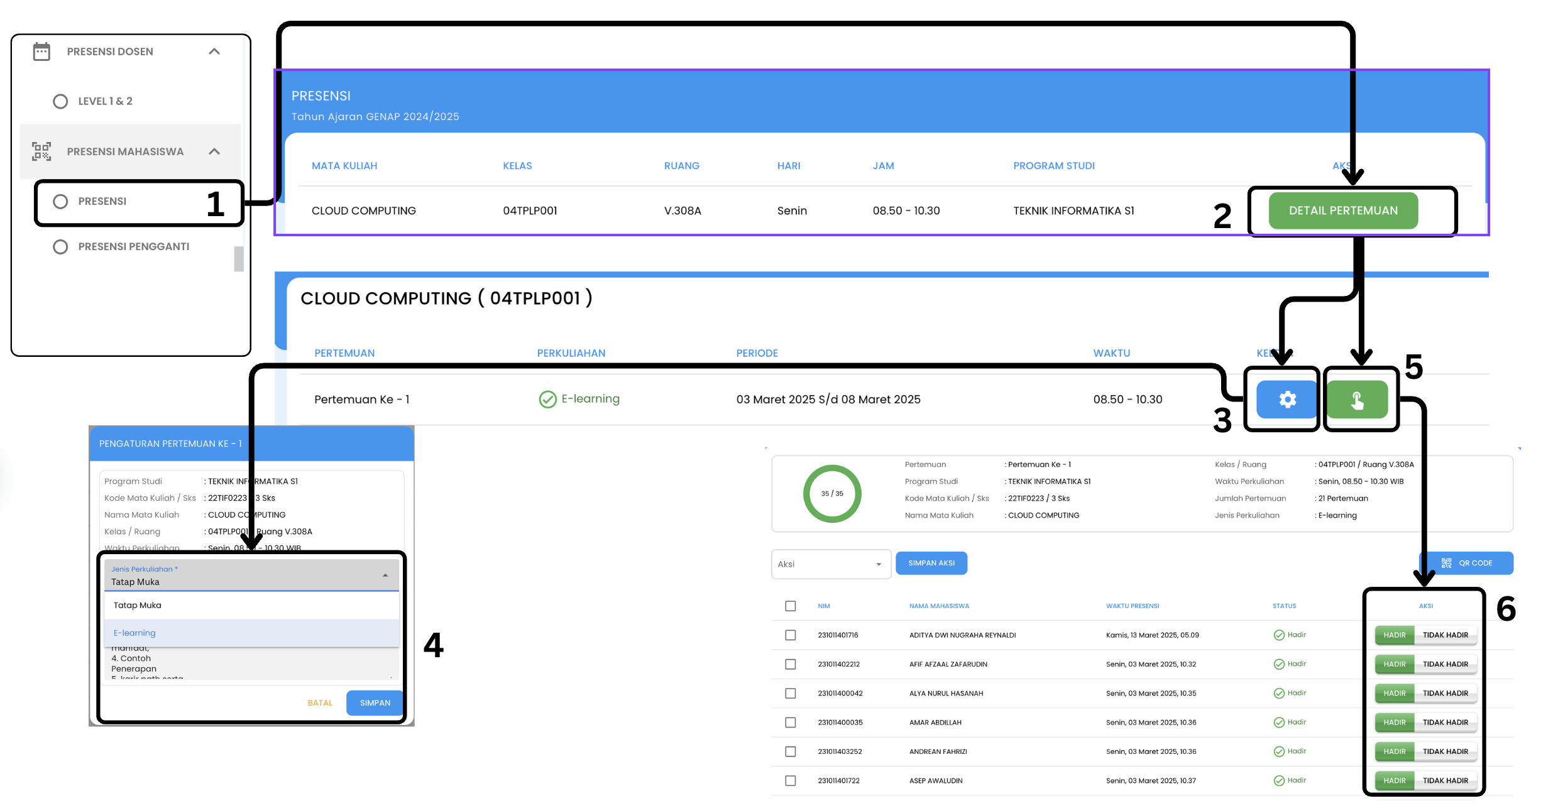Choose Tatap Muka from the dropdown list
This screenshot has height=808, width=1541.
click(251, 606)
